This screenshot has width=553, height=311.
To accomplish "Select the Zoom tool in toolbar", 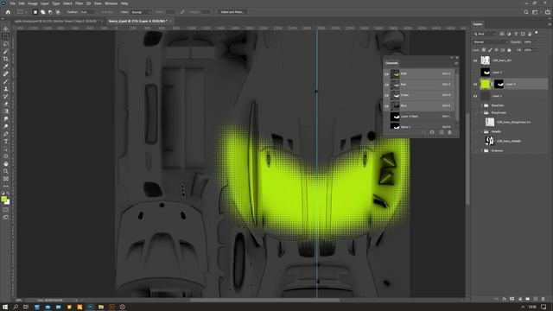I will point(6,171).
